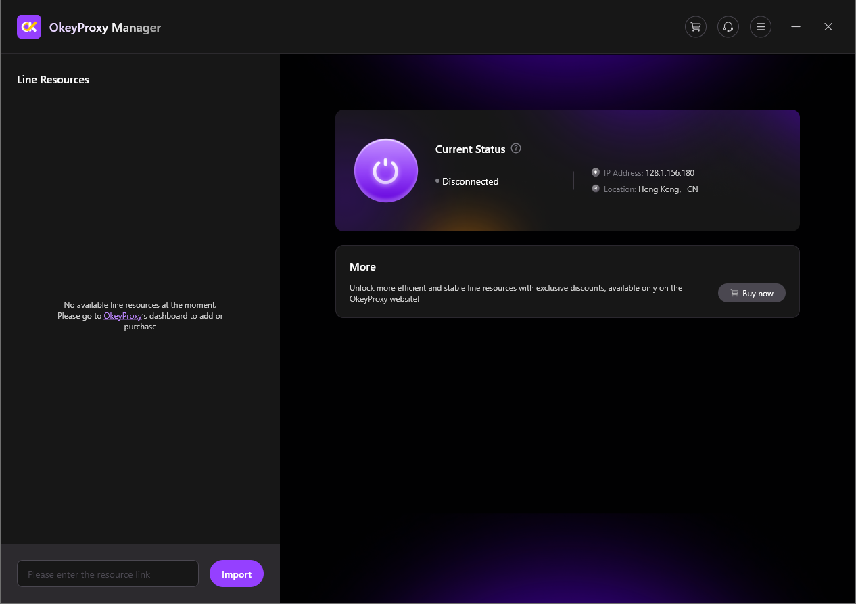Screen dimensions: 856x604
Task: Click the OkeyProxy logo icon
Action: 29,27
